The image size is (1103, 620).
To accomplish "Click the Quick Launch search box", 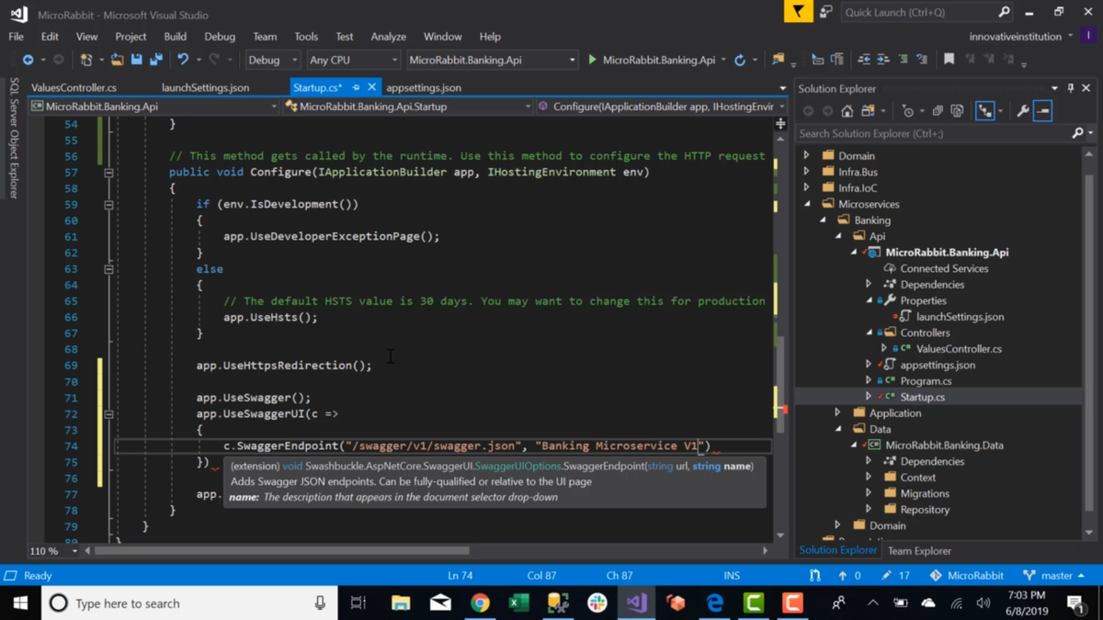I will click(919, 12).
